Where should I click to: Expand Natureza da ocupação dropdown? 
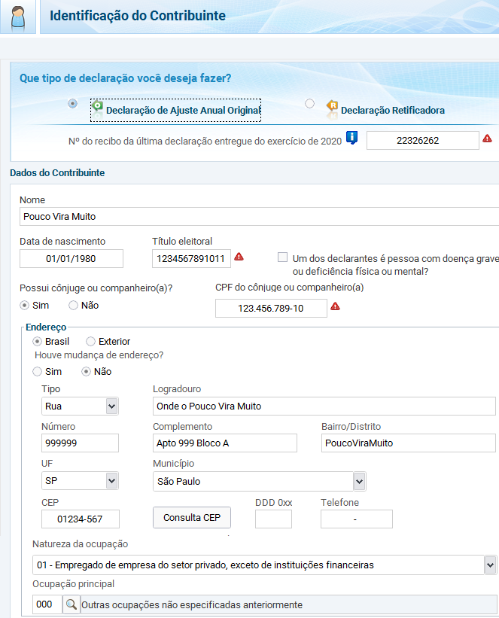pyautogui.click(x=490, y=565)
